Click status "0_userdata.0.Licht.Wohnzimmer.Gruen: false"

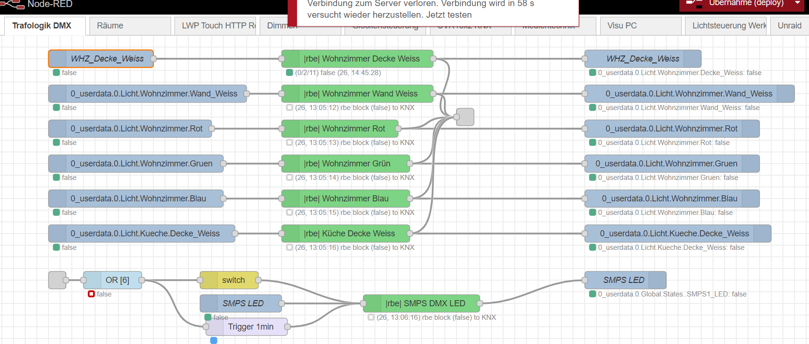click(x=668, y=178)
